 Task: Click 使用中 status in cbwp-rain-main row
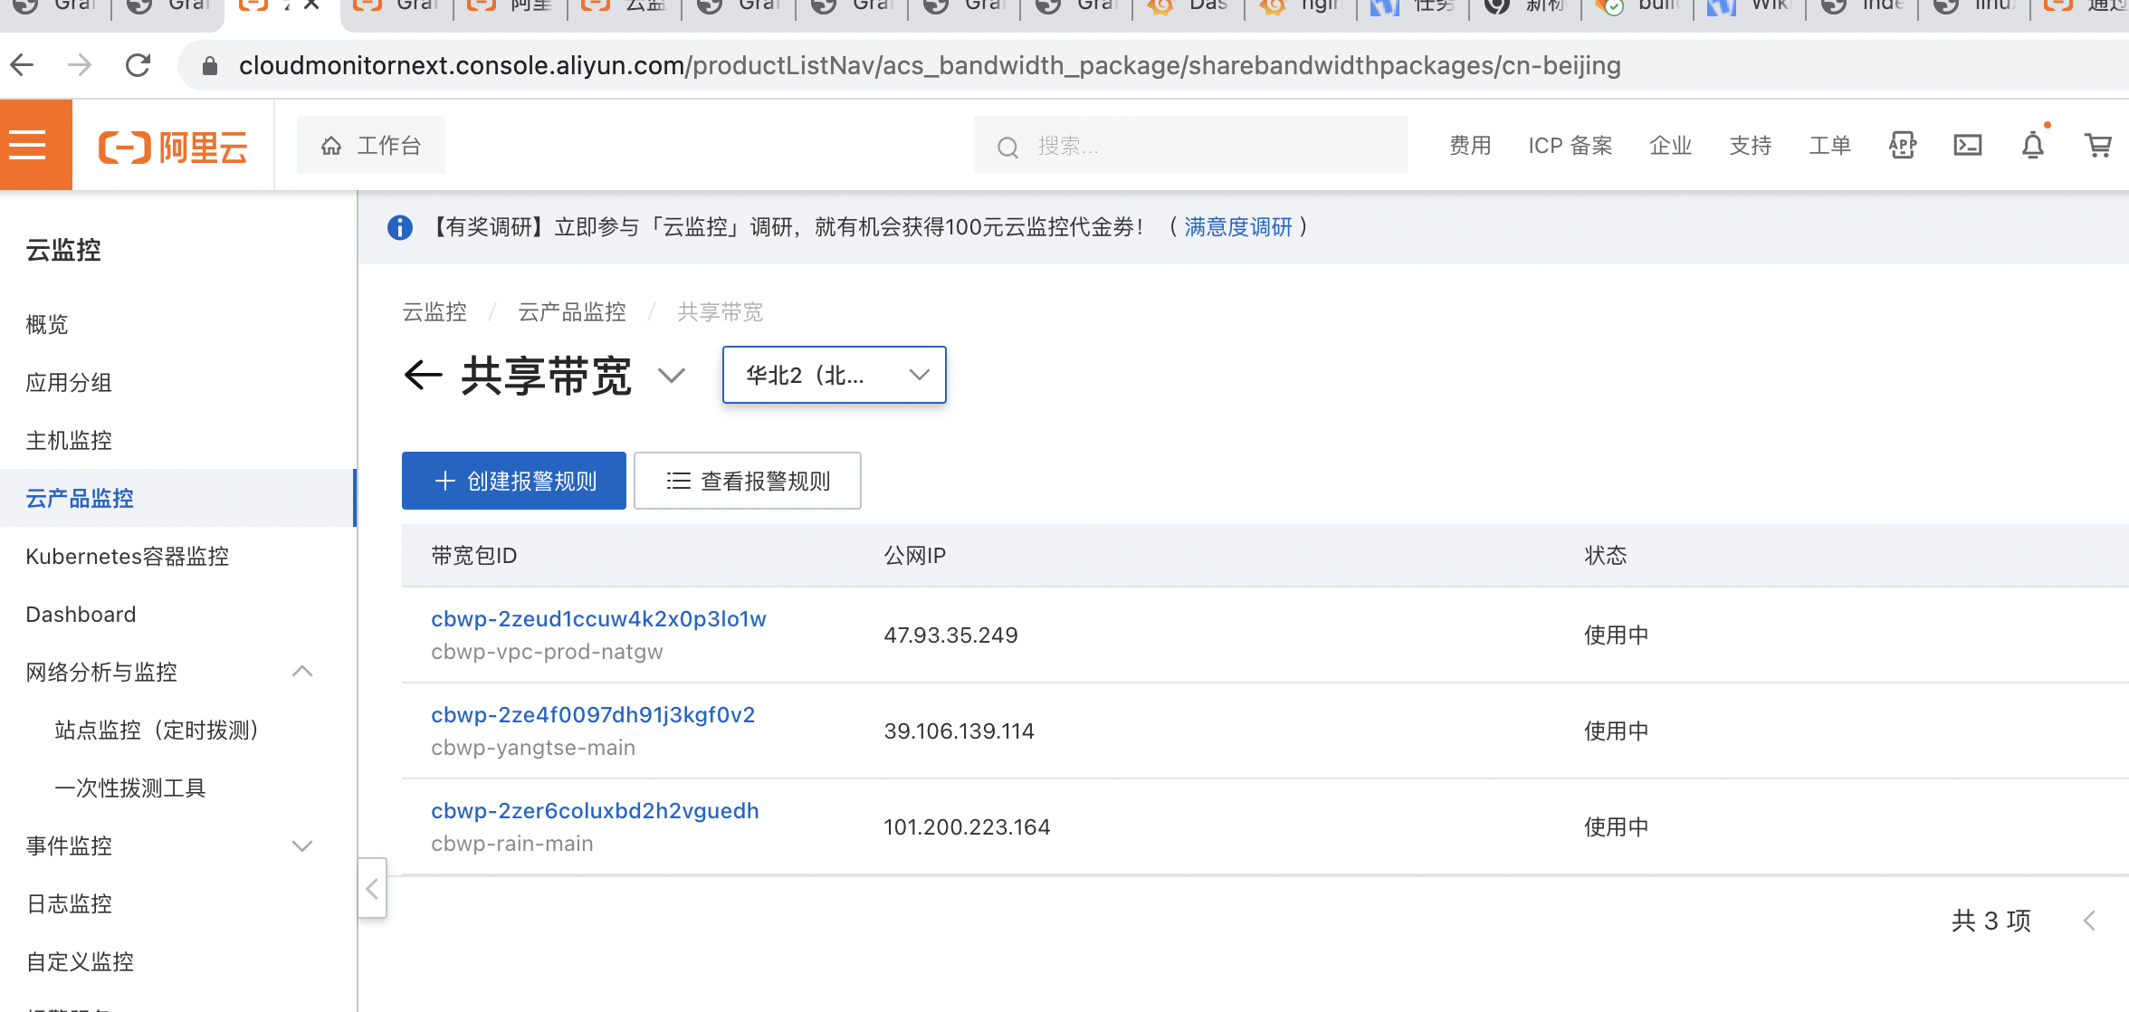click(x=1617, y=827)
